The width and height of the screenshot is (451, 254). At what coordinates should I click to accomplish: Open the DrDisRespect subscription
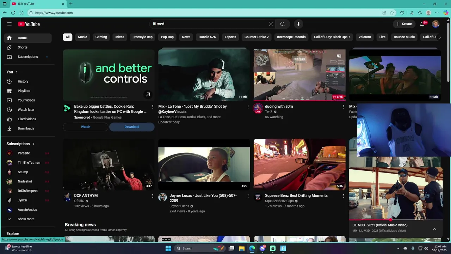point(28,191)
